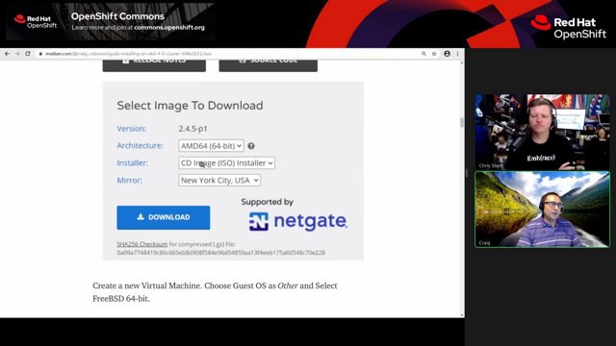616x346 pixels.
Task: Click the netgate logo
Action: [298, 221]
